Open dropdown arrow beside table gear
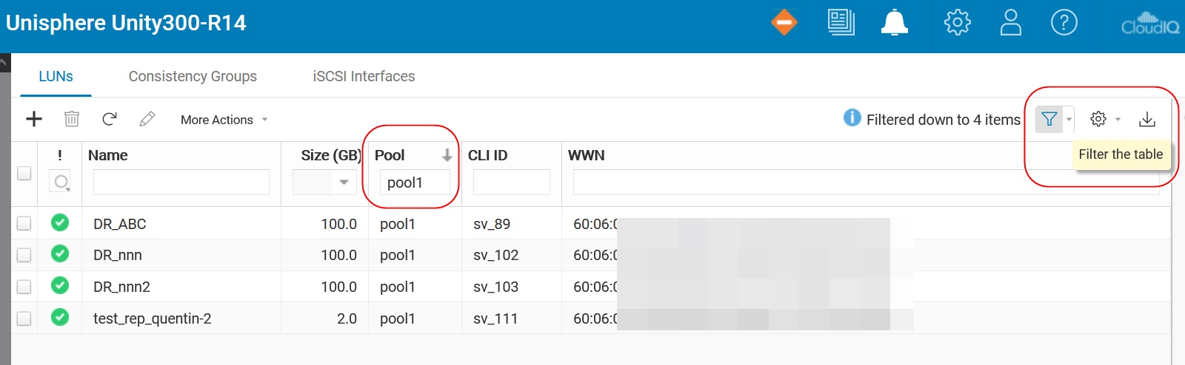 [x=1118, y=119]
